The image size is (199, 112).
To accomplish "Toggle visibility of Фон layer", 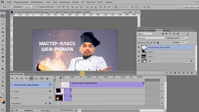I will [139, 61].
